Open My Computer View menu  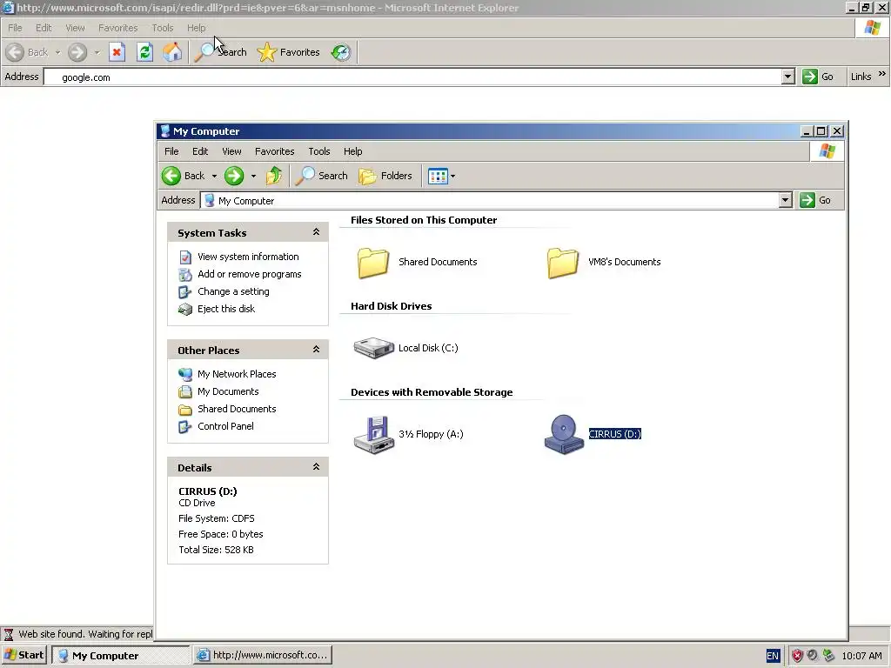pos(231,151)
